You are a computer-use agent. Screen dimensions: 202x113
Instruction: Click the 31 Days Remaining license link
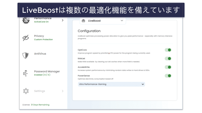click(x=40, y=105)
